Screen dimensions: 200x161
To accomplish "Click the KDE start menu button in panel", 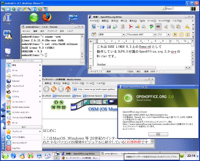I will click(x=5, y=156).
